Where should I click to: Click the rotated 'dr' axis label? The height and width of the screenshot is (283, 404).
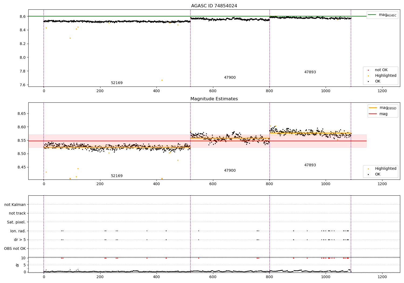17,265
